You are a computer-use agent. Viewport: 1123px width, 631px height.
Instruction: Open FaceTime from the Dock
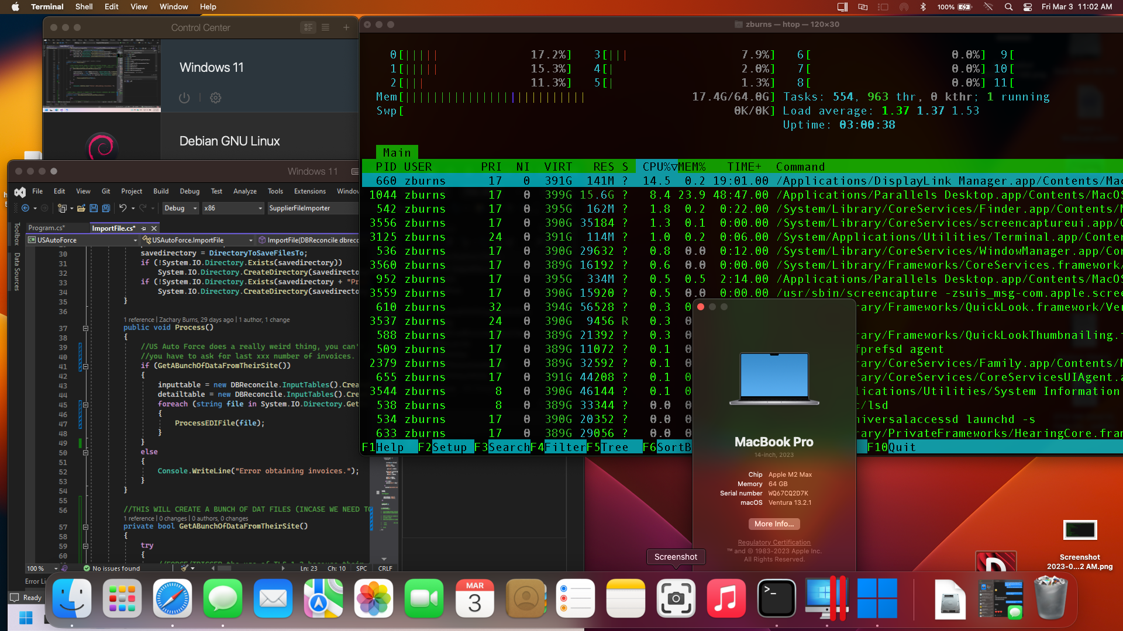(424, 598)
